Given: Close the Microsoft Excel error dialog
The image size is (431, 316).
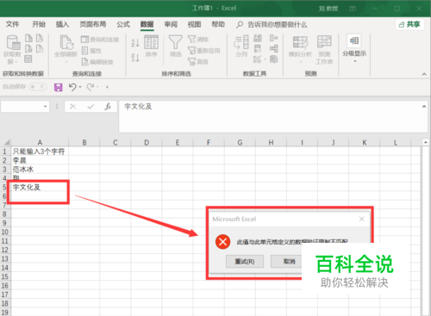Looking at the screenshot, I should (x=362, y=219).
